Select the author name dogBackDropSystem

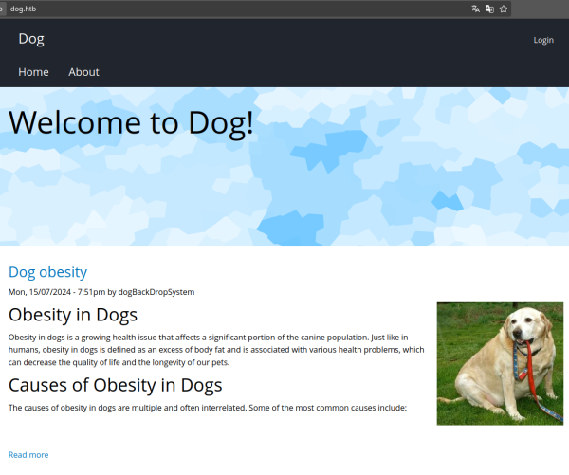[x=156, y=292]
